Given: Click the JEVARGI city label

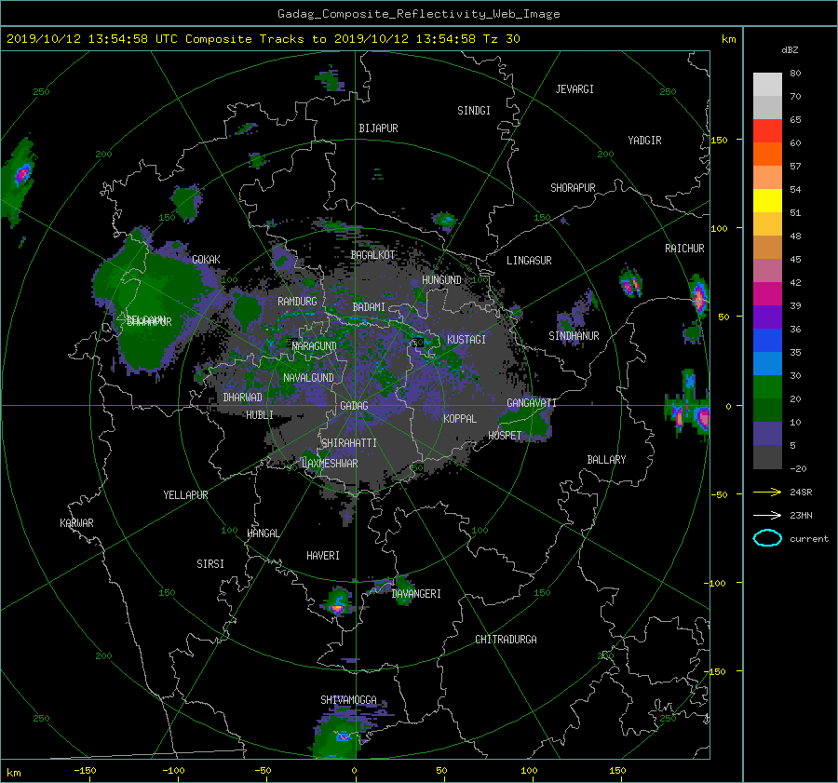Looking at the screenshot, I should [x=574, y=89].
